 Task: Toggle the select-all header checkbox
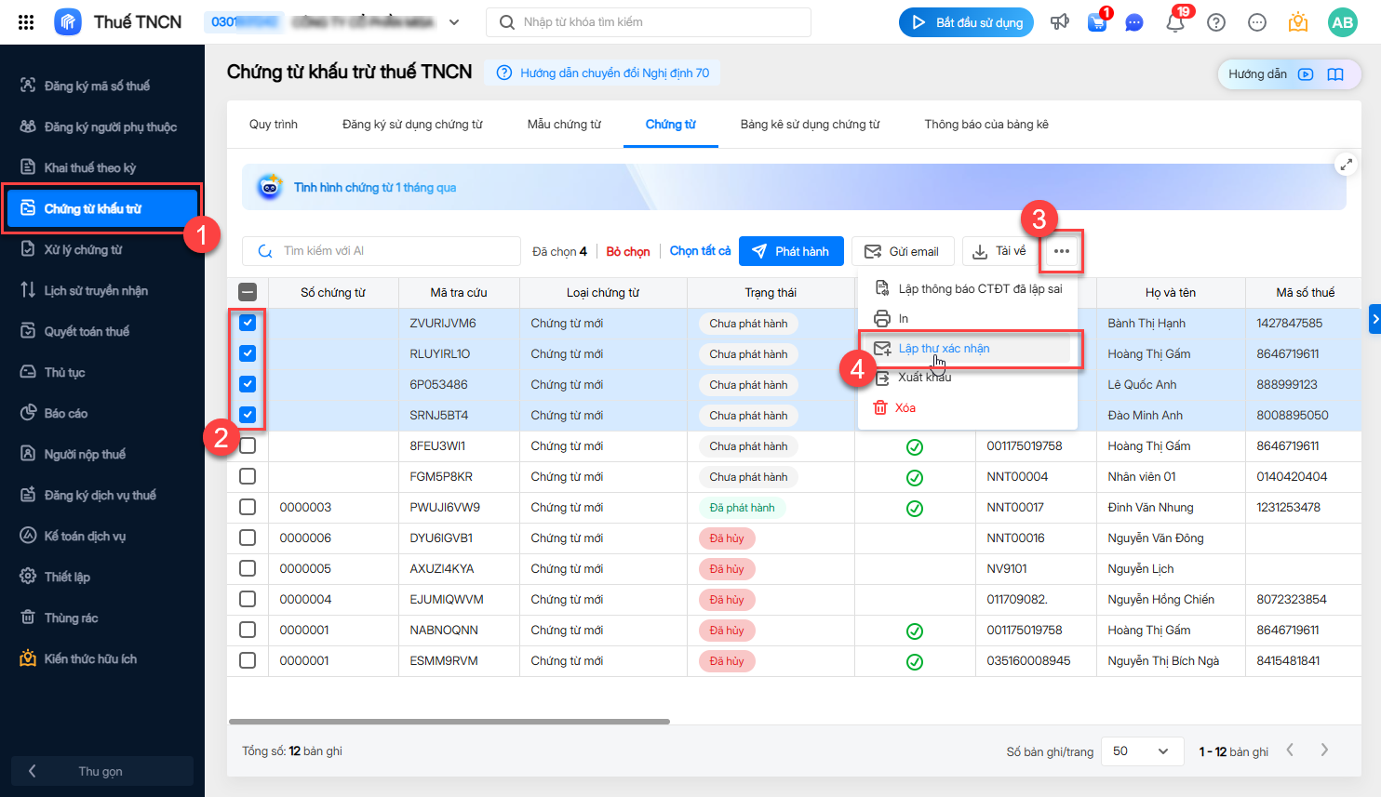click(x=248, y=292)
